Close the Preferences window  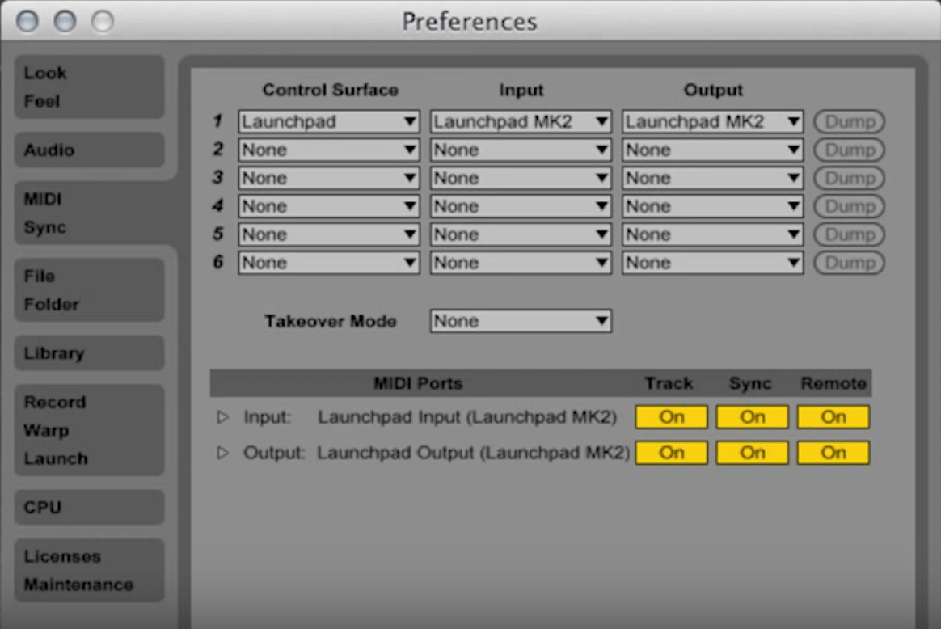pyautogui.click(x=27, y=21)
